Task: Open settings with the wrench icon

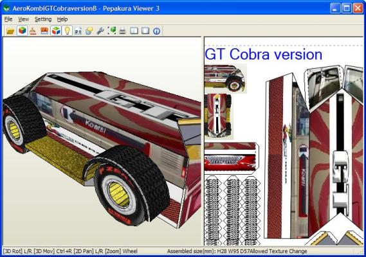Action: pos(100,31)
